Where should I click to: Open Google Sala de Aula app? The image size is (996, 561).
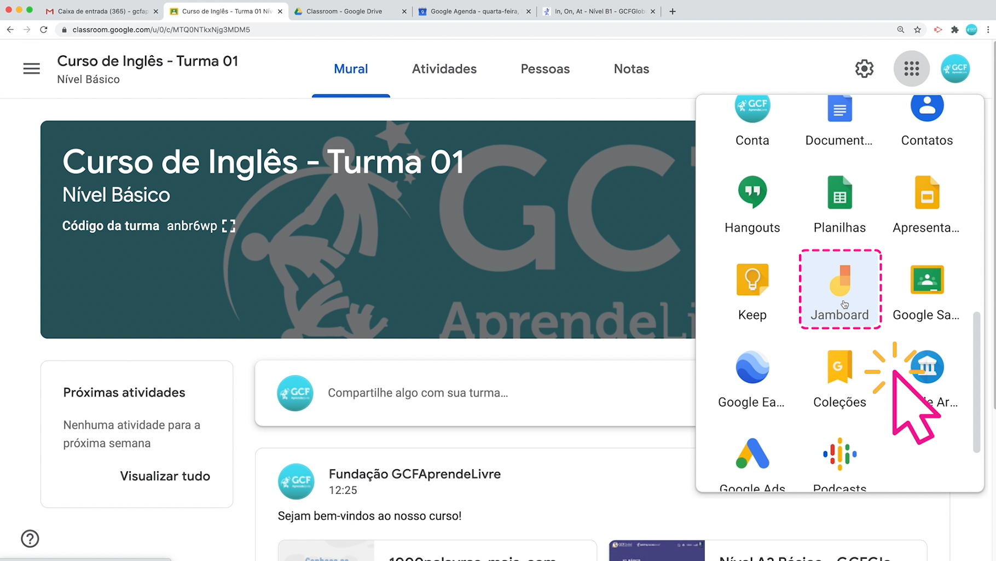(x=926, y=293)
